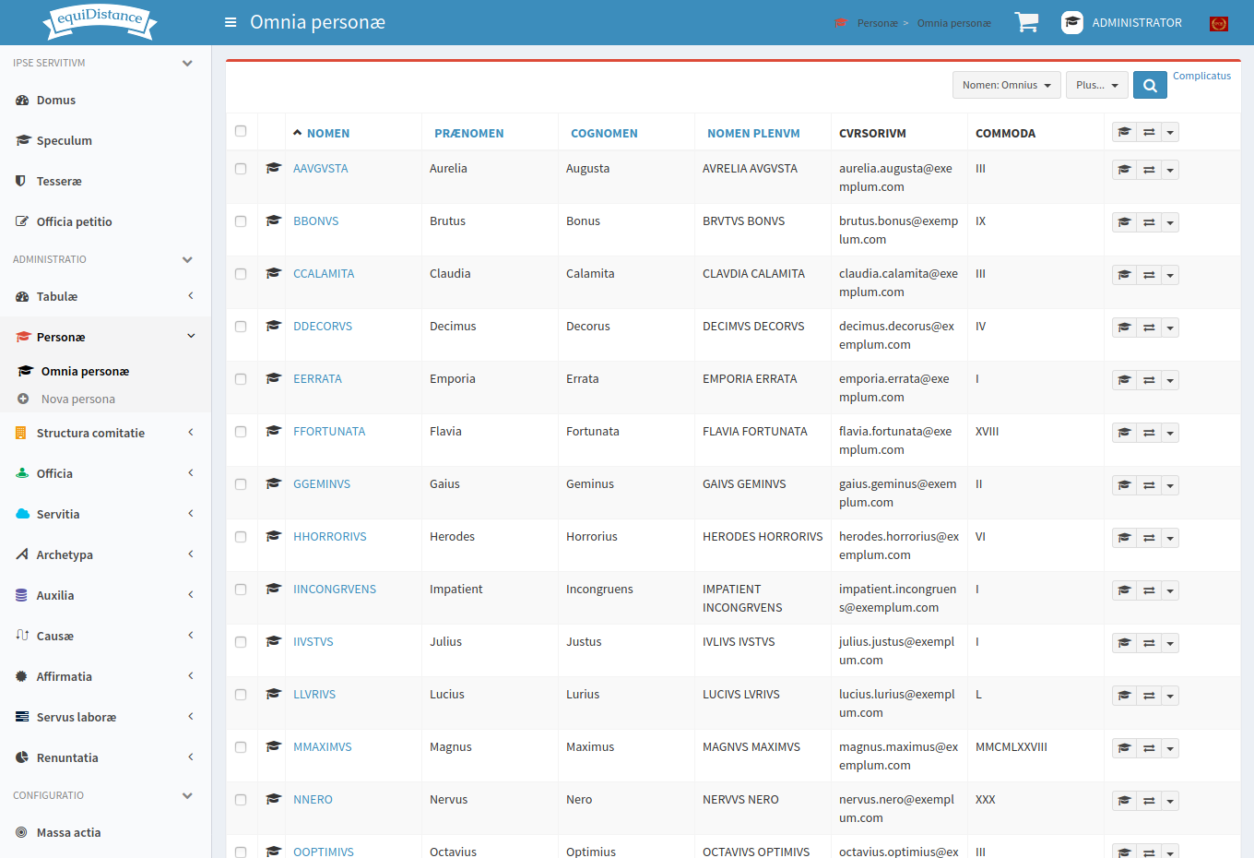Viewport: 1254px width, 858px height.
Task: Select the CCALAMITA row checkbox
Action: coord(241,274)
